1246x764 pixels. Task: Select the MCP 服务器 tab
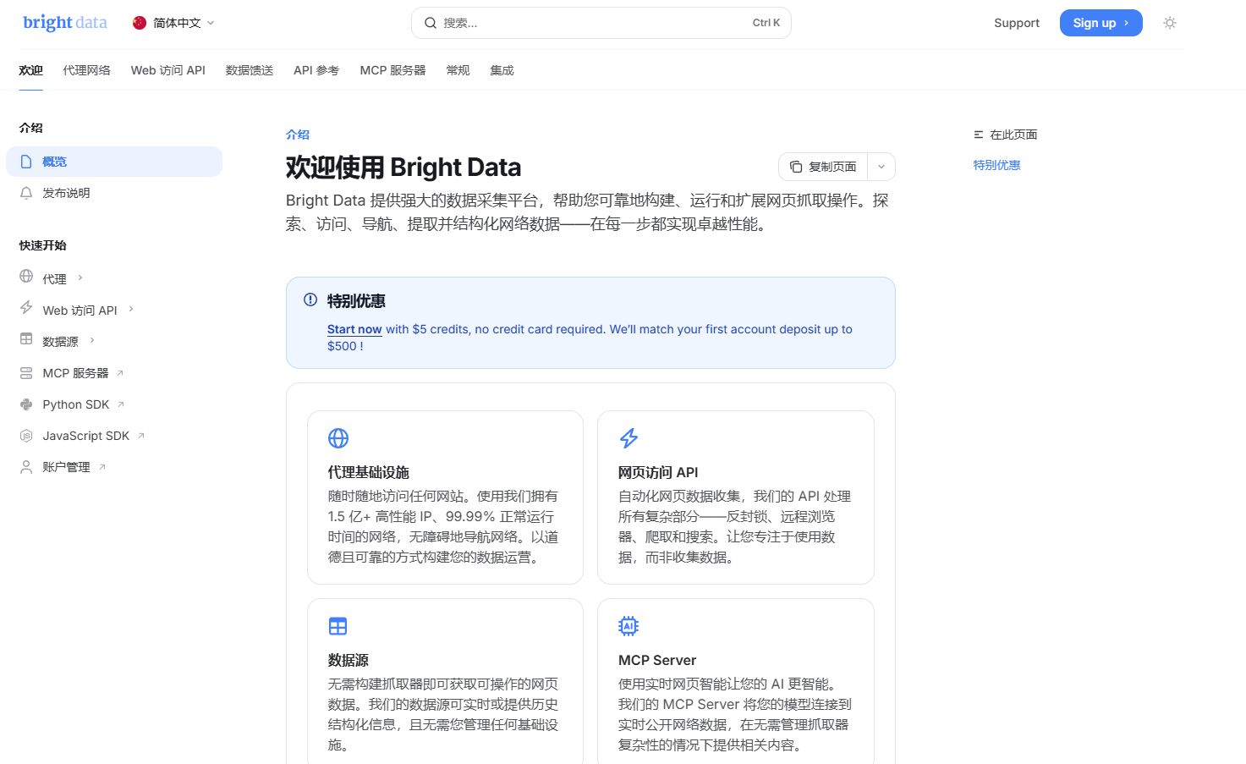tap(392, 70)
